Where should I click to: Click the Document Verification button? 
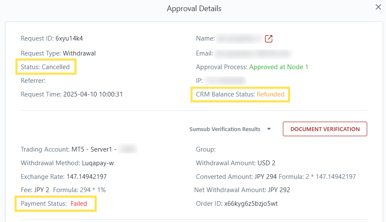(325, 129)
